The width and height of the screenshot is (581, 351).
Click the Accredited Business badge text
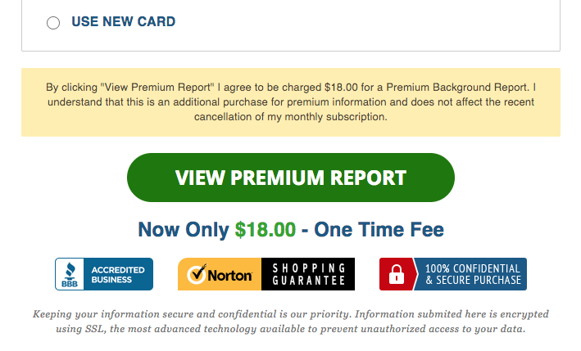118,274
